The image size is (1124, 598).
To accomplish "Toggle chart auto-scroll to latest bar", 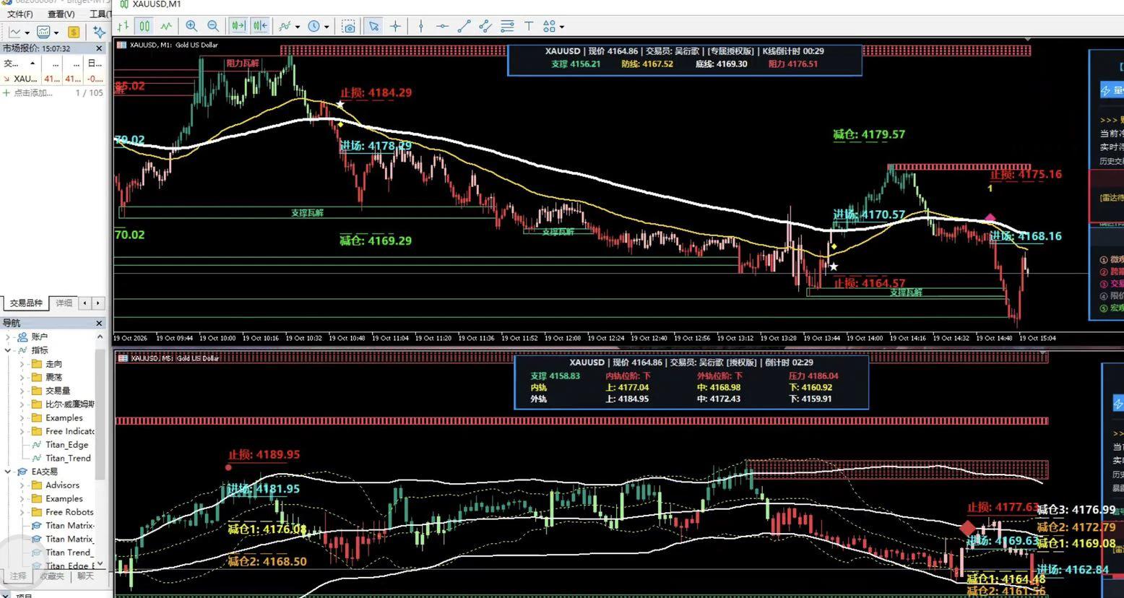I will 238,26.
